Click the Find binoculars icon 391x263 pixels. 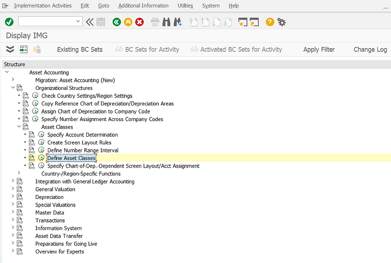[166, 22]
